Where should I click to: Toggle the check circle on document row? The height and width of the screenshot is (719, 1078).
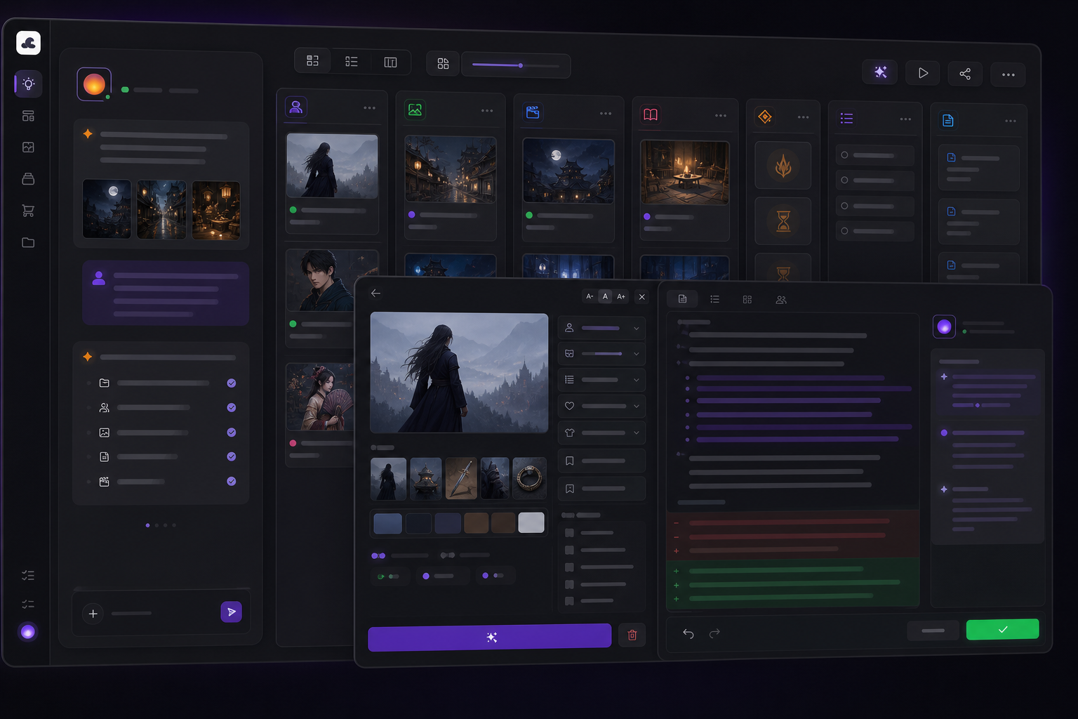pyautogui.click(x=232, y=456)
